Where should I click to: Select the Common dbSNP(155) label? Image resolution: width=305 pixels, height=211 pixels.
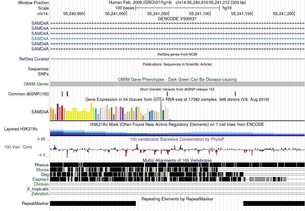click(x=29, y=94)
